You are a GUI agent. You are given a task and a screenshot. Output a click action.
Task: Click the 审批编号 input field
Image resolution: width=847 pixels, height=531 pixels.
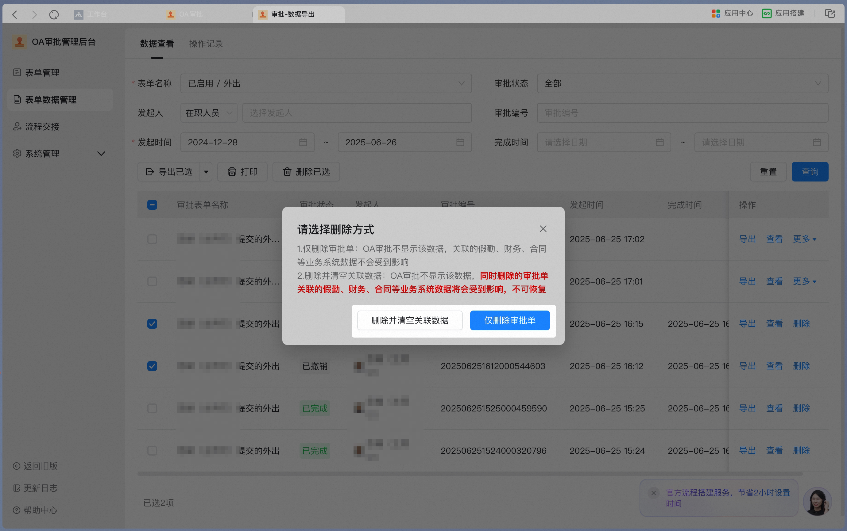682,113
